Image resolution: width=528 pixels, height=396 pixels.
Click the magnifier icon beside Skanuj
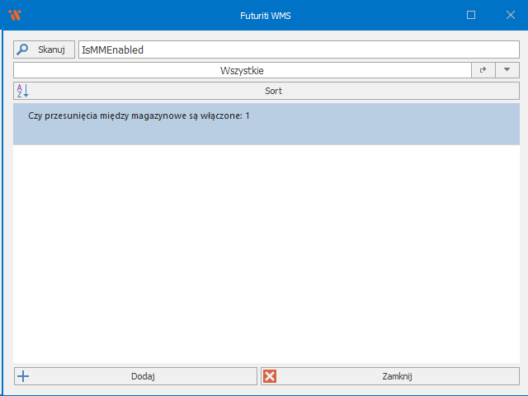(x=23, y=49)
